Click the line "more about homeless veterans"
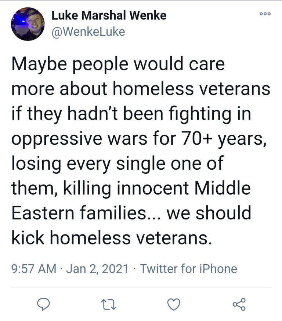 141,89
